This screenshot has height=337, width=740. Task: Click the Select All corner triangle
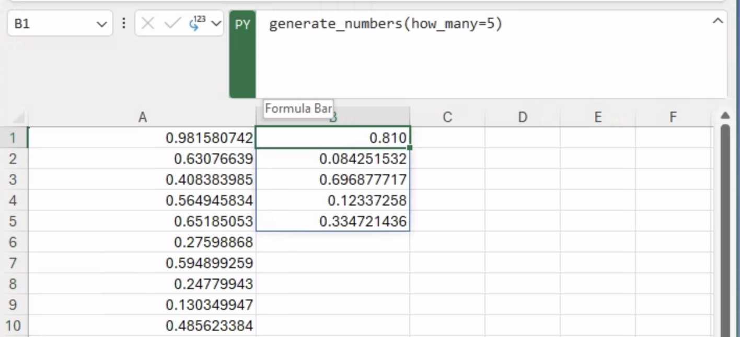coord(18,117)
